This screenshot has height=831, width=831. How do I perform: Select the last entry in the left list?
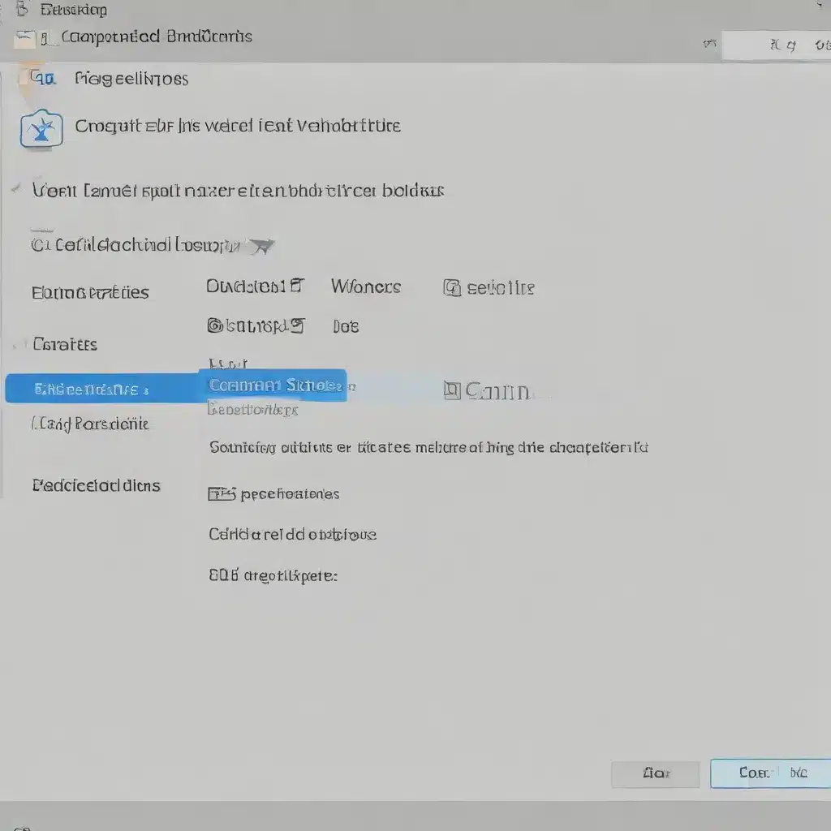(x=96, y=485)
